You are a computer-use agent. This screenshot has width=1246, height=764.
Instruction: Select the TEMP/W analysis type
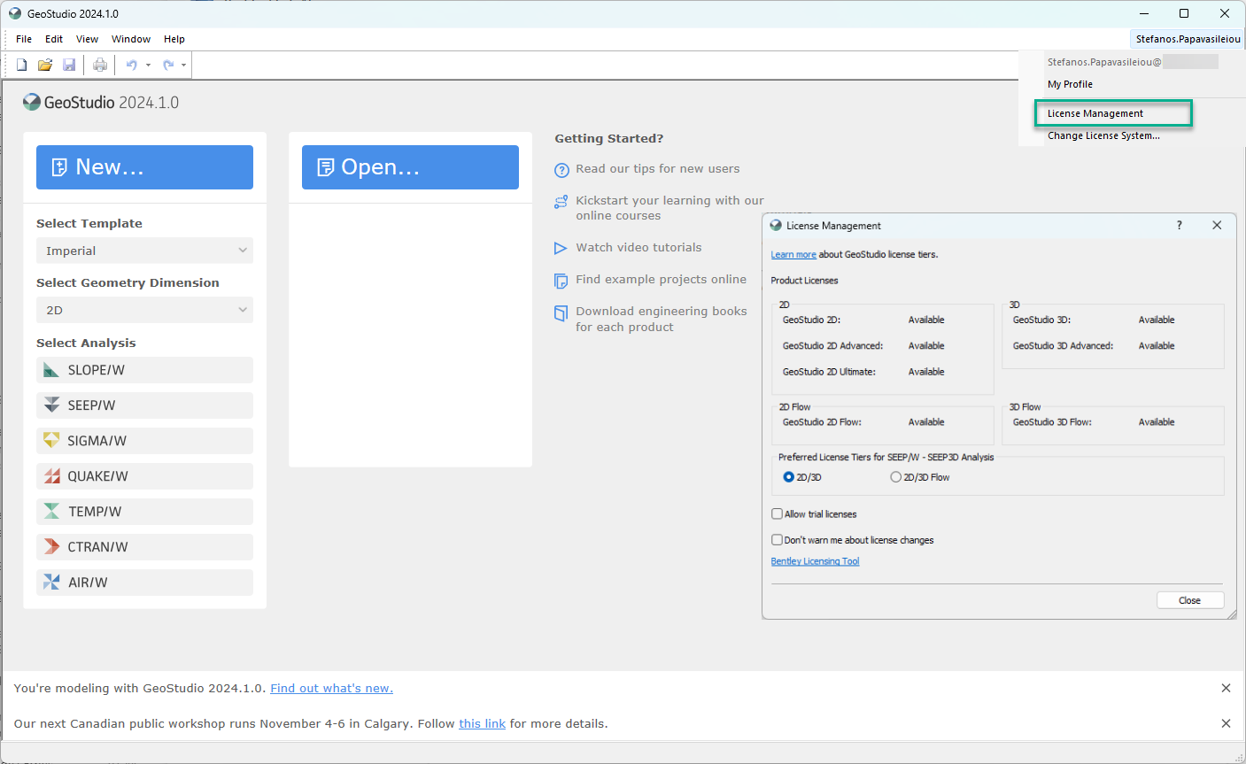[x=144, y=511]
